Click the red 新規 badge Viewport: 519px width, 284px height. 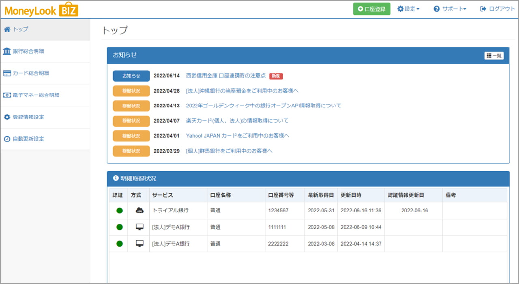[x=276, y=76]
